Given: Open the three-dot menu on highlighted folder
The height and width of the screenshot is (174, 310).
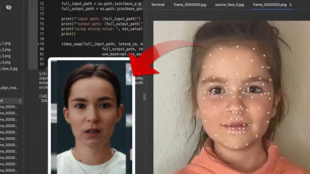Looking at the screenshot, I should pos(20,101).
